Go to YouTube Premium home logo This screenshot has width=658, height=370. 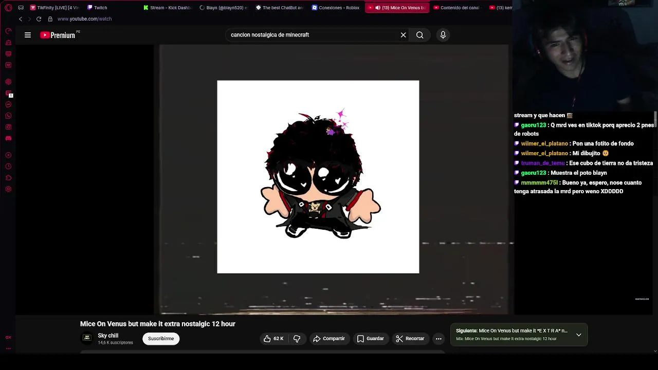pyautogui.click(x=58, y=35)
